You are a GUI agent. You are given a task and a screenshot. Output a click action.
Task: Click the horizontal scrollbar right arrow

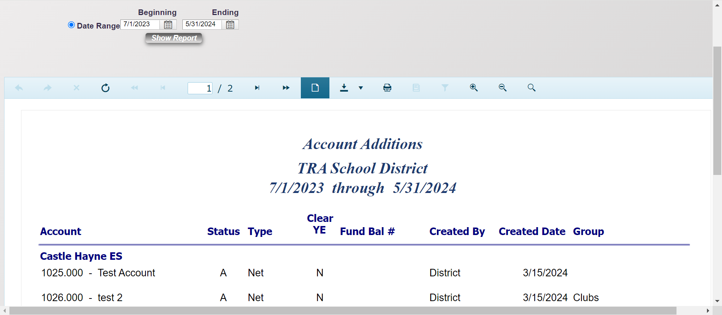click(708, 311)
